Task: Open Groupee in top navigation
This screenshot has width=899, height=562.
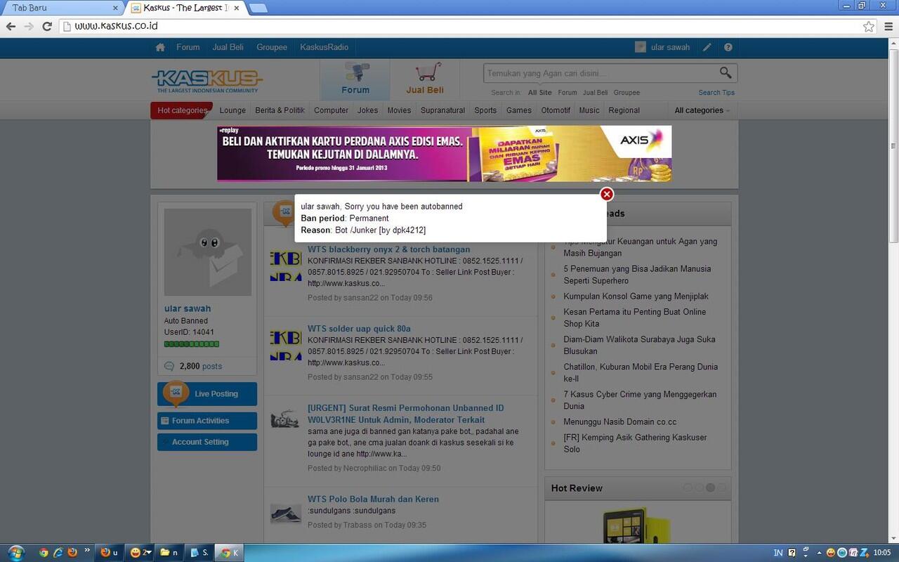Action: pos(272,47)
